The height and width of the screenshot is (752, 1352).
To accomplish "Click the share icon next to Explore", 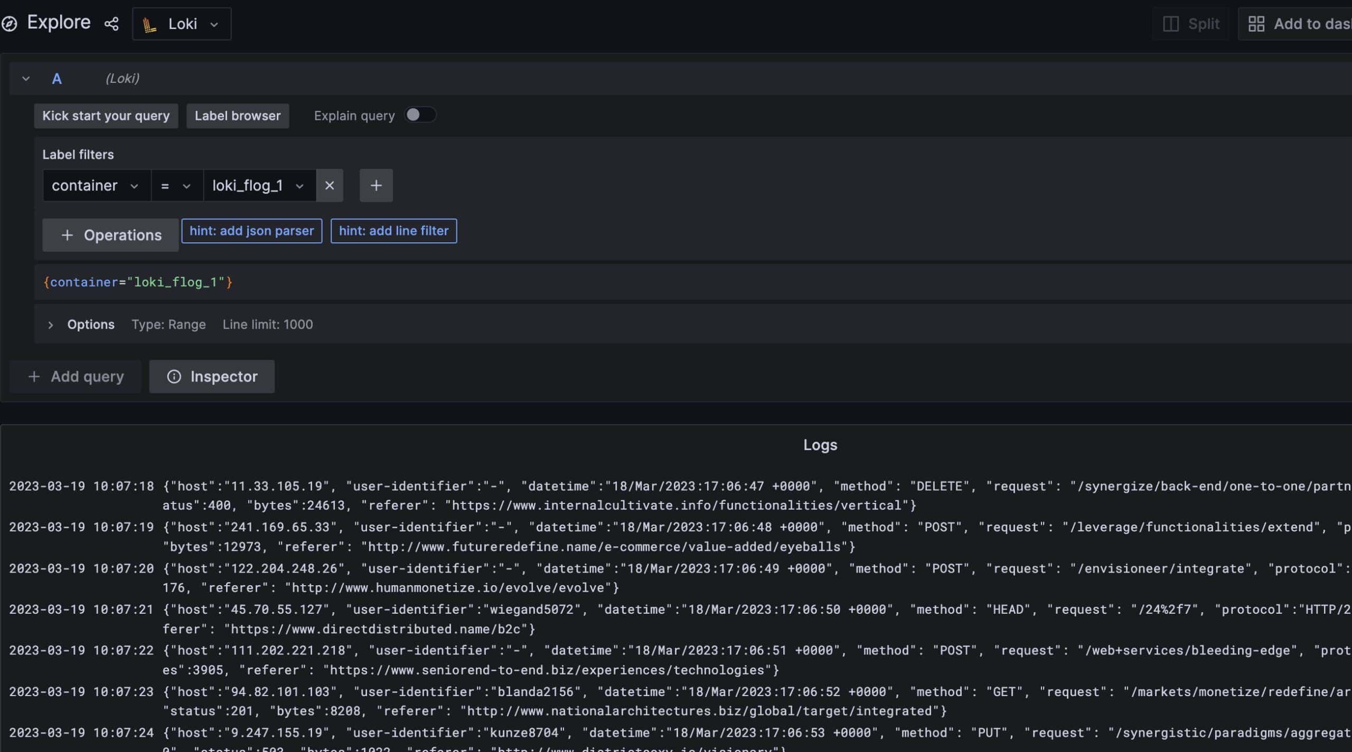I will tap(110, 22).
